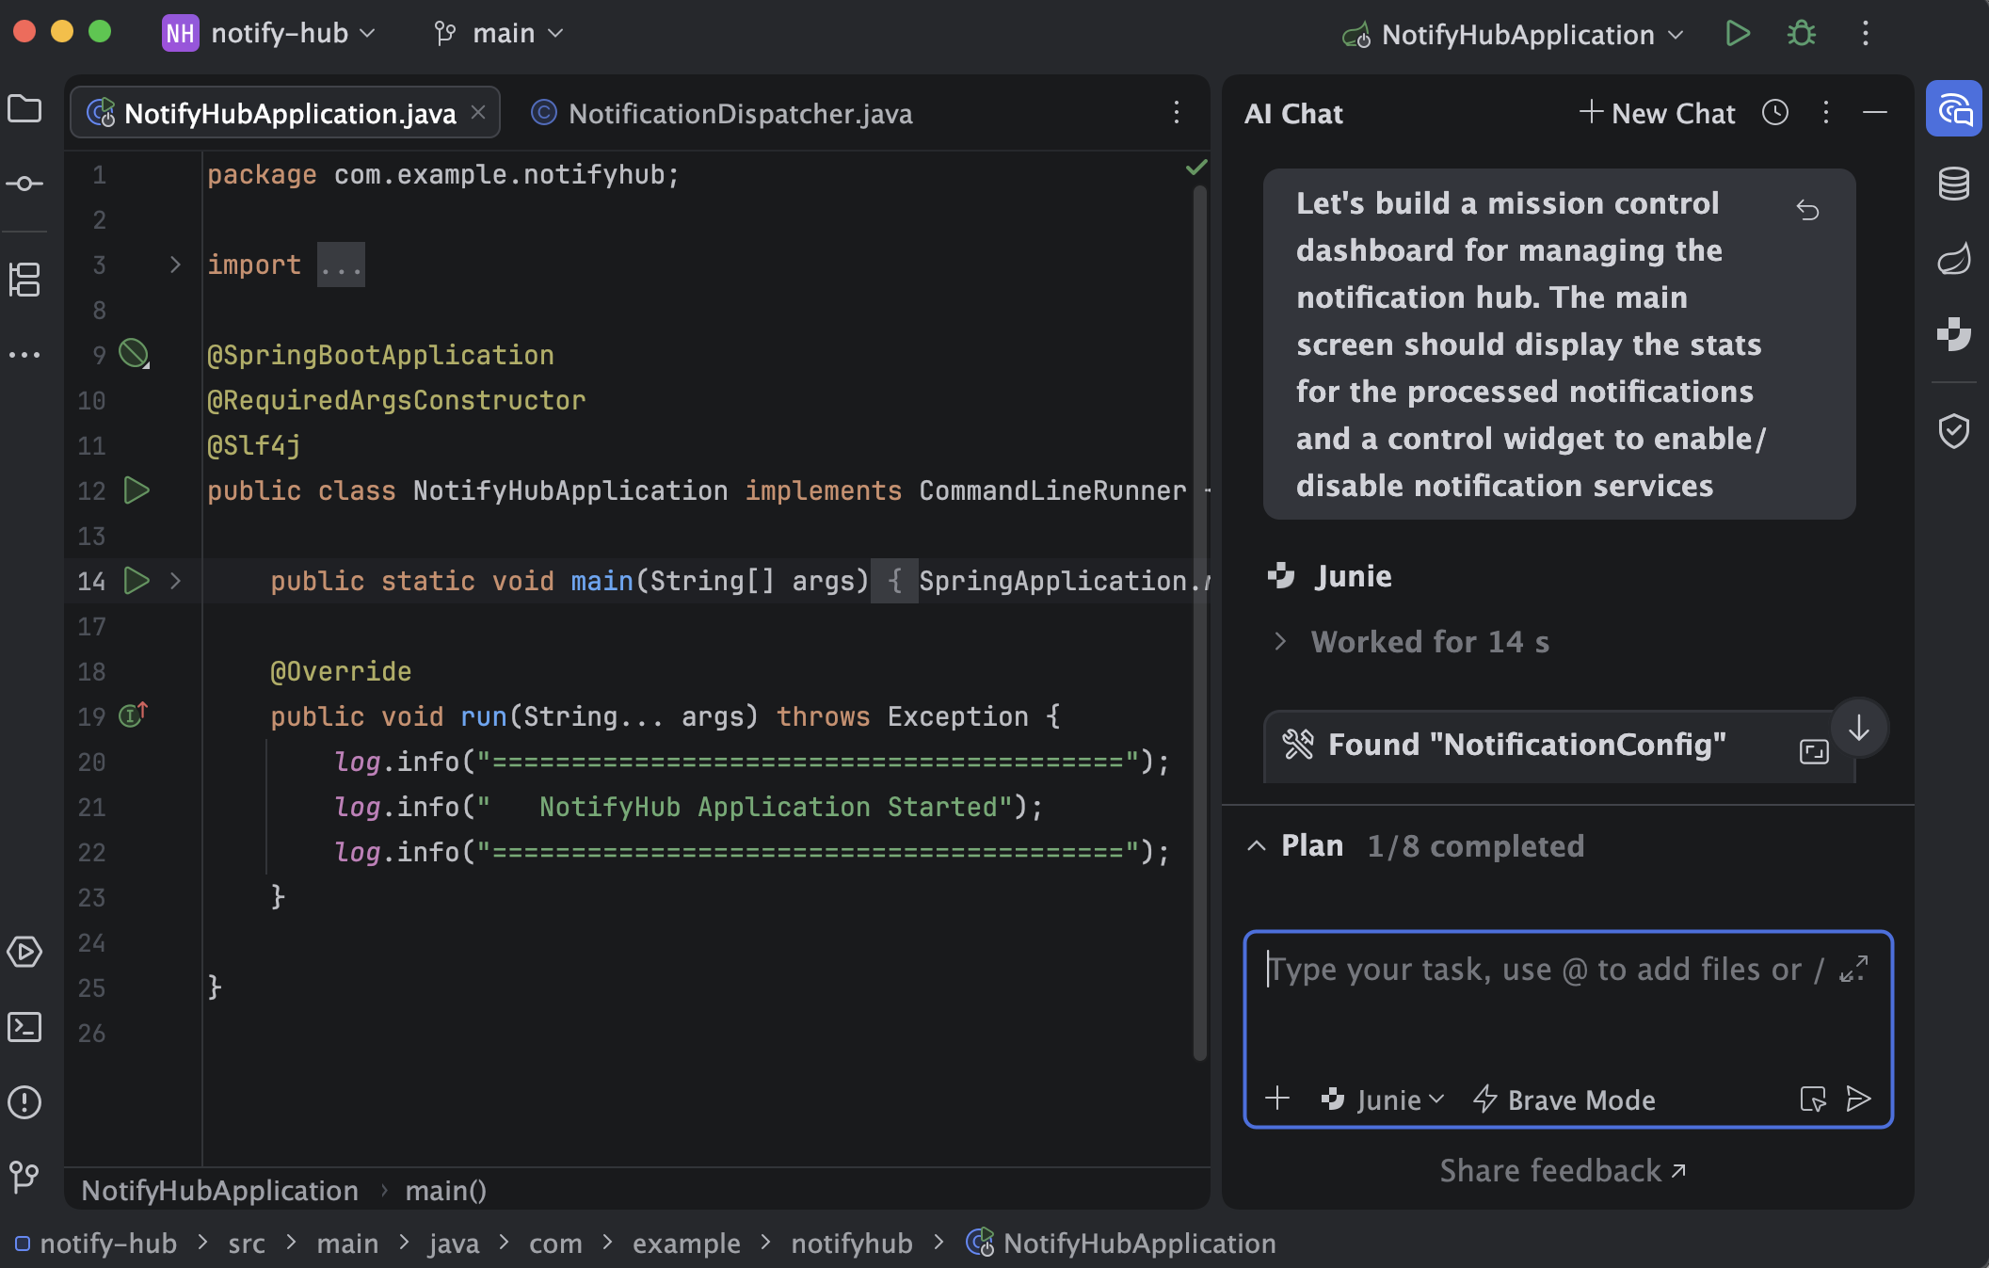The height and width of the screenshot is (1268, 1989).
Task: Open the Project tool window folder icon
Action: [x=24, y=109]
